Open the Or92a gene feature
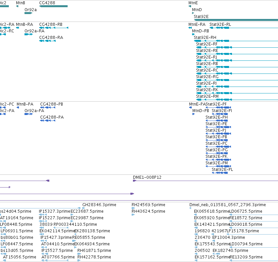The image size is (278, 262). (28, 13)
